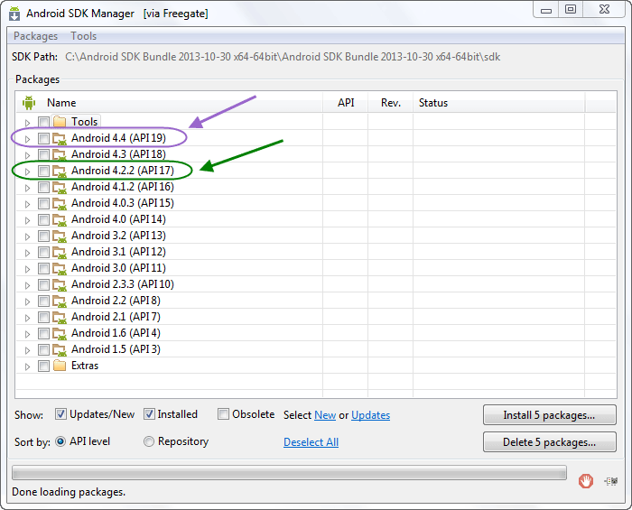Select the API level sort radio button

(60, 442)
